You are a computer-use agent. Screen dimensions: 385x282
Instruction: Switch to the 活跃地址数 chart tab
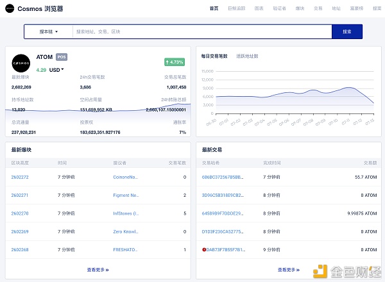pos(247,56)
